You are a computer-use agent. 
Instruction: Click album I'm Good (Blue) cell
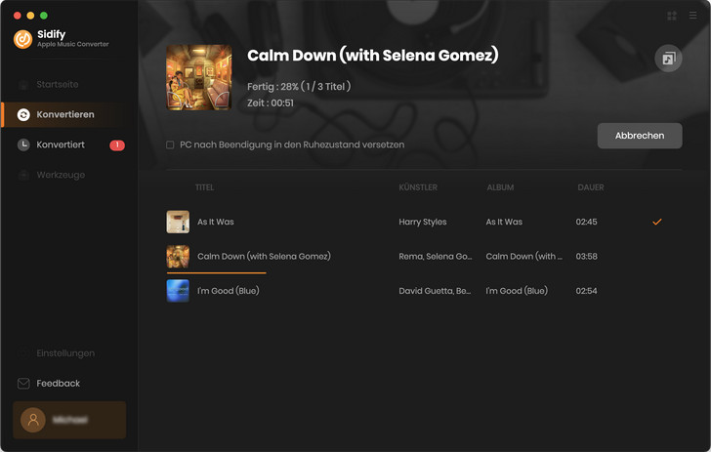click(517, 291)
